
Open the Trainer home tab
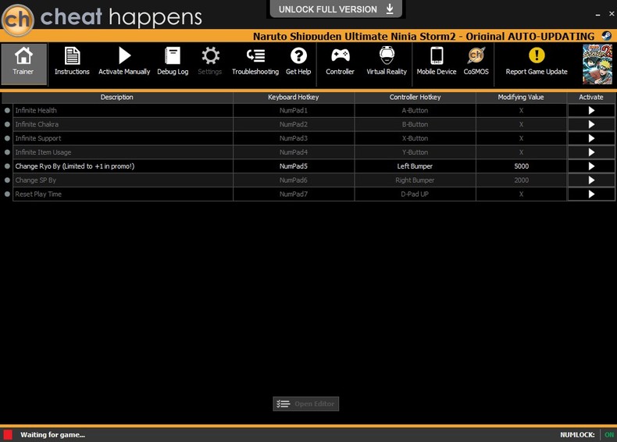point(23,64)
